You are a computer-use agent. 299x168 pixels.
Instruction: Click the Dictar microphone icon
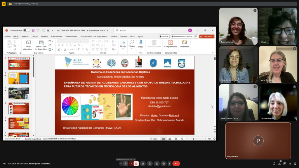(x=141, y=42)
